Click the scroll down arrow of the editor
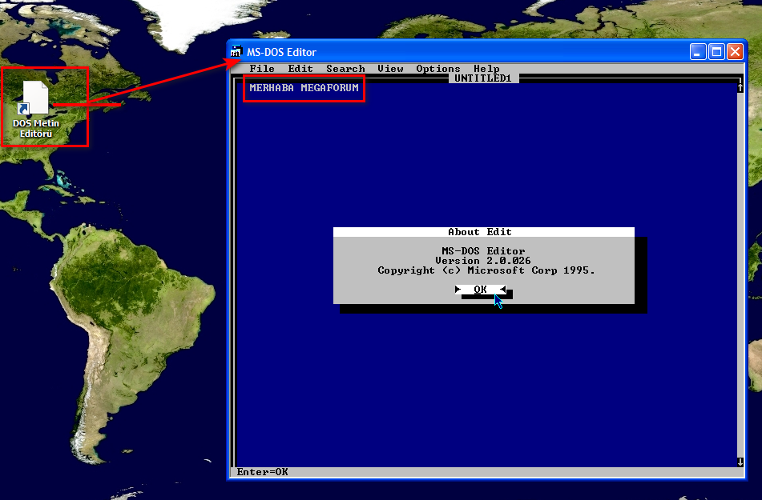Image resolution: width=762 pixels, height=500 pixels. 740,462
